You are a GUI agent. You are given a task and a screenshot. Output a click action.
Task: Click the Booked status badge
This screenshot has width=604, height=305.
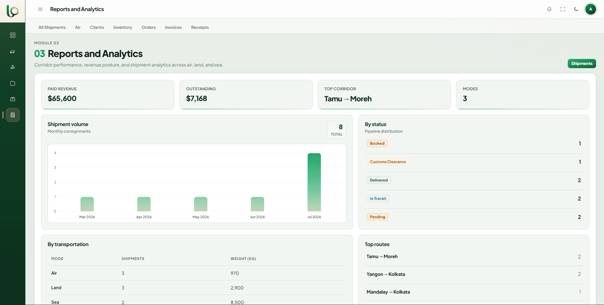[x=377, y=143]
